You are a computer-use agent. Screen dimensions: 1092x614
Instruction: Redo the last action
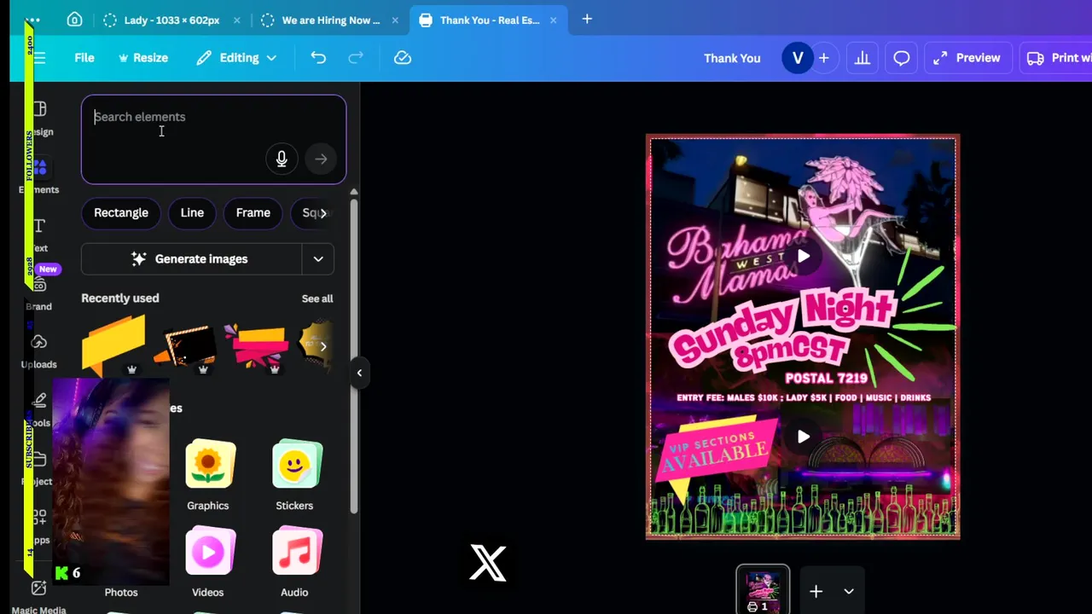tap(356, 58)
